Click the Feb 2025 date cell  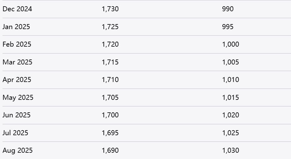point(17,44)
